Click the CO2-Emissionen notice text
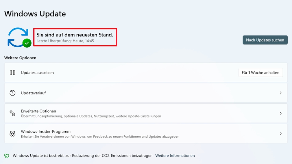292x164 pixels. tap(83, 156)
